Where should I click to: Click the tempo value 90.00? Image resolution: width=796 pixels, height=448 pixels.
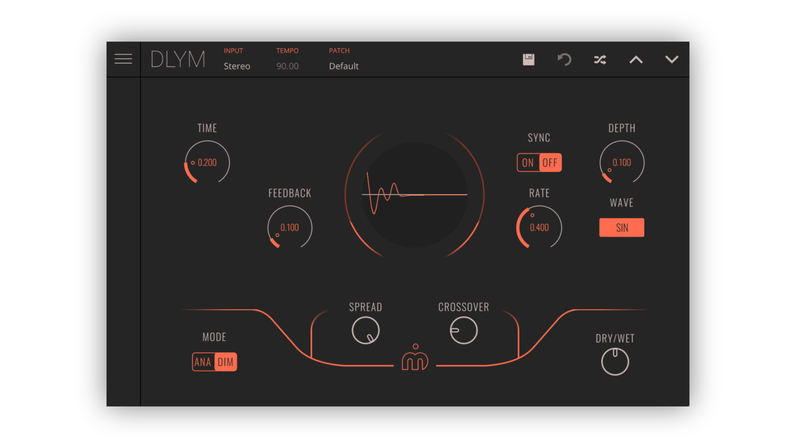click(287, 66)
